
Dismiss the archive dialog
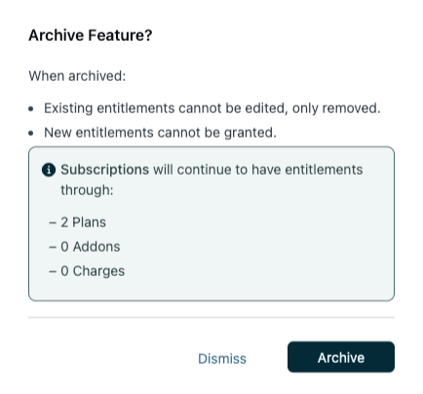click(x=222, y=359)
